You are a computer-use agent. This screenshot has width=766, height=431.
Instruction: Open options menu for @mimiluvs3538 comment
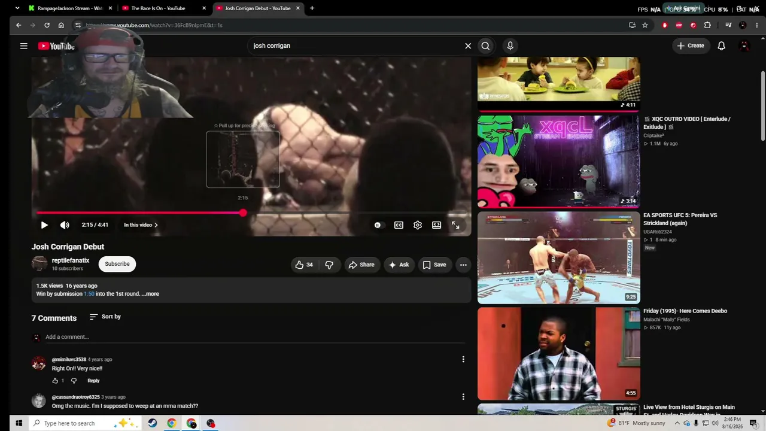pyautogui.click(x=463, y=359)
